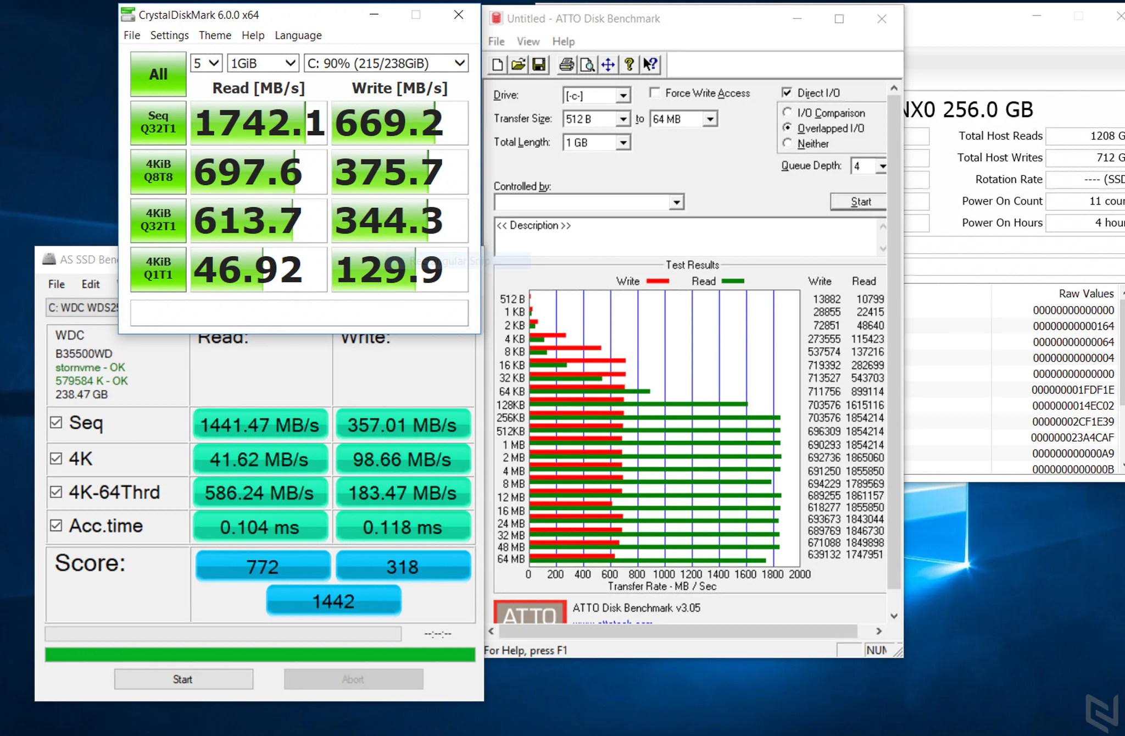Click the ATTO scroll left arrow
This screenshot has height=736, width=1125.
point(492,631)
